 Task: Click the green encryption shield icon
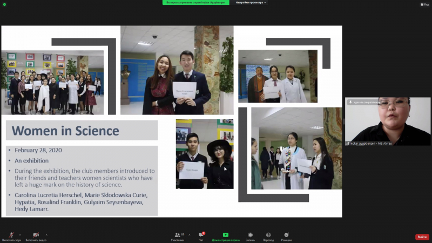click(x=4, y=4)
